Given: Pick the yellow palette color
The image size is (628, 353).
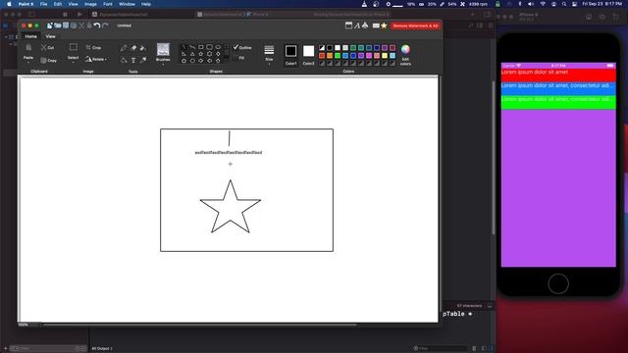Looking at the screenshot, I should pos(385,56).
